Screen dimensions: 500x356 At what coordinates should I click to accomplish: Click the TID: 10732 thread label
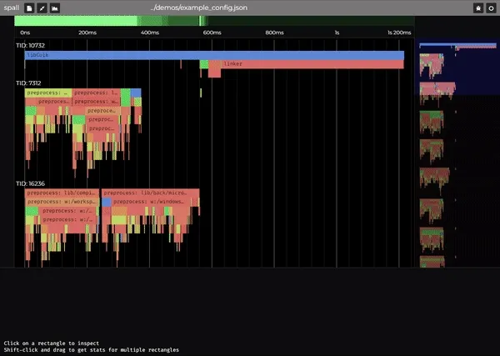(x=30, y=46)
